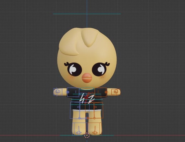Select the orange foot arrow widget
The height and width of the screenshot is (142, 185).
tap(95, 131)
